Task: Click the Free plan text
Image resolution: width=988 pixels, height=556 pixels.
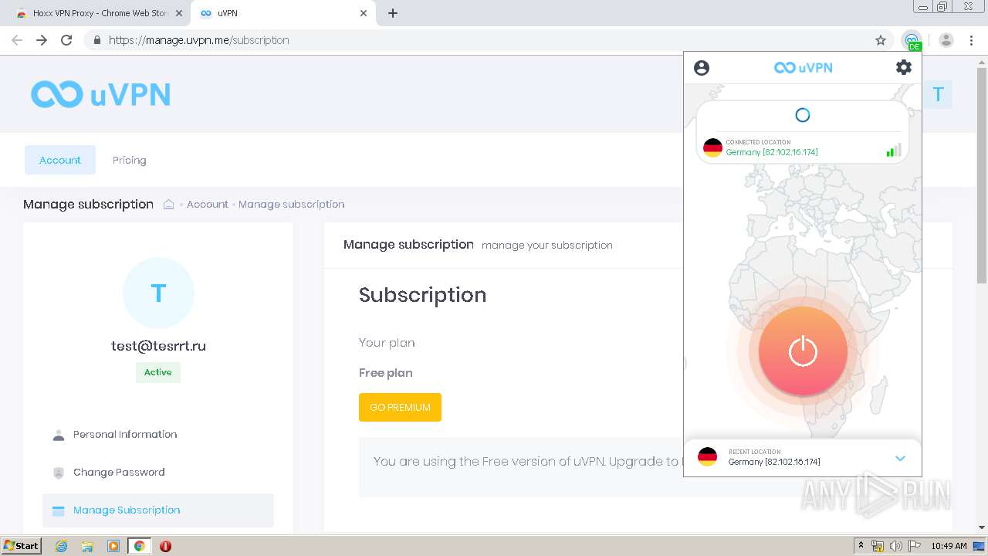Action: 386,372
